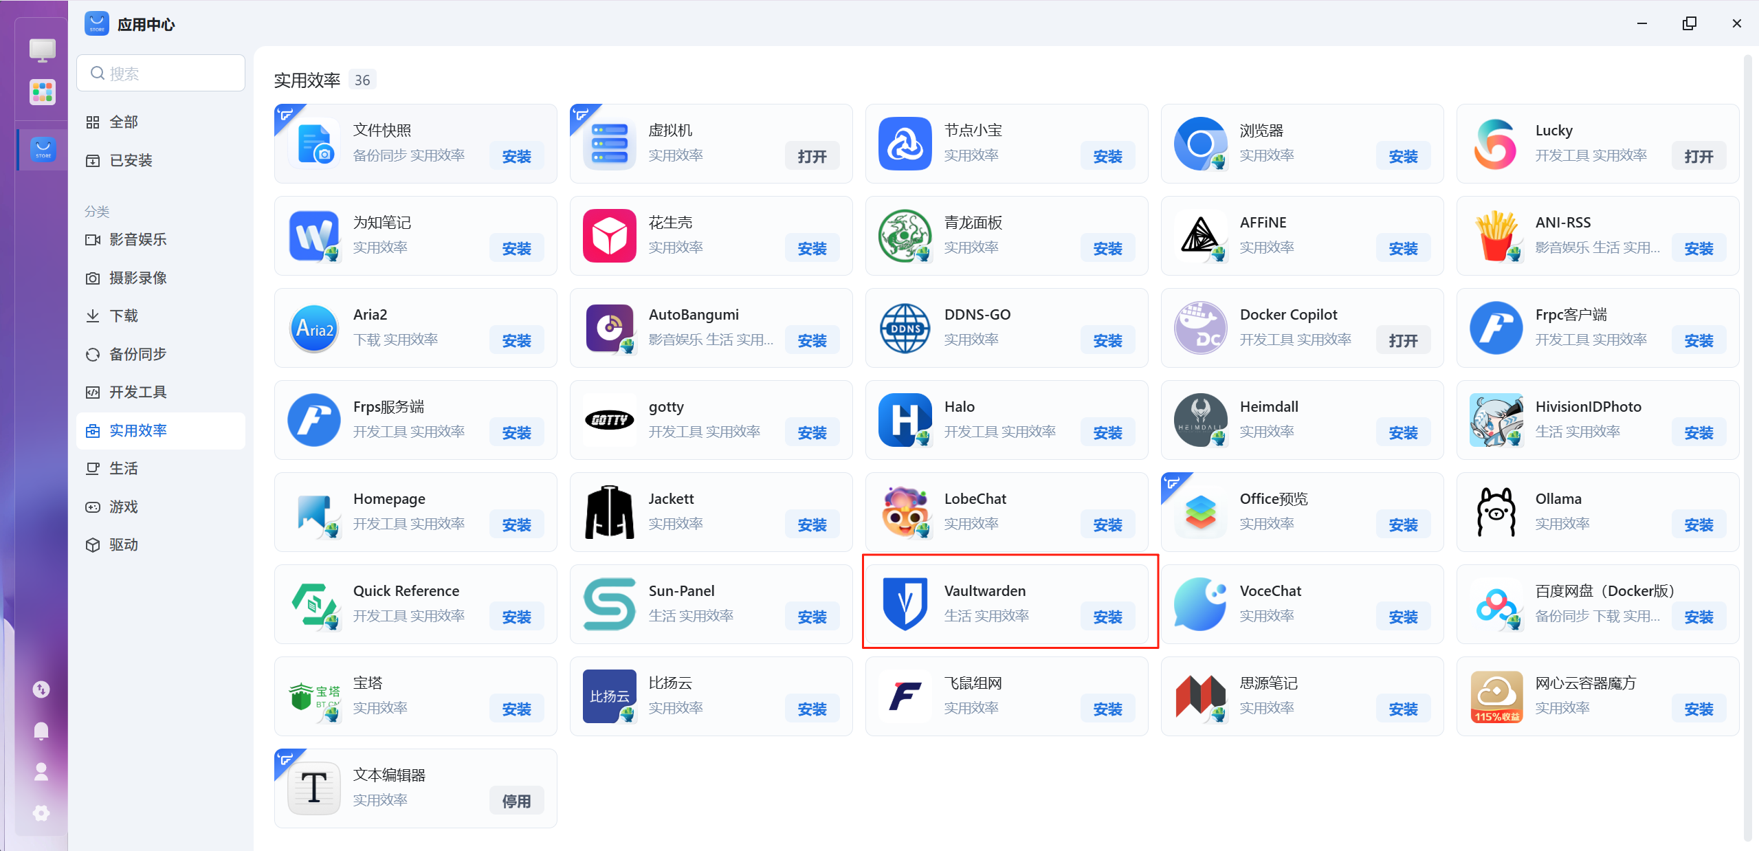Open the Aria2 app icon
Image resolution: width=1759 pixels, height=851 pixels.
(x=314, y=329)
